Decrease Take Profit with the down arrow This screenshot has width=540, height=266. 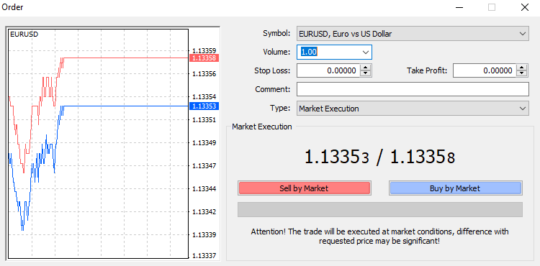point(523,74)
